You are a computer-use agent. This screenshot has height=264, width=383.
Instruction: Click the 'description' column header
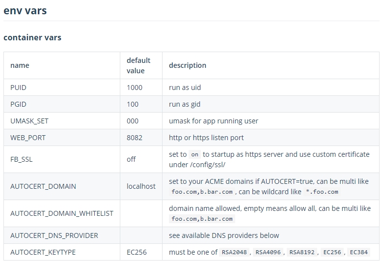188,65
